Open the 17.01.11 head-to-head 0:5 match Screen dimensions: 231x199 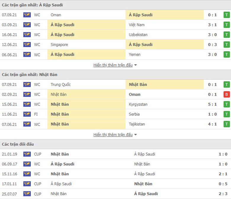pyautogui.click(x=115, y=184)
